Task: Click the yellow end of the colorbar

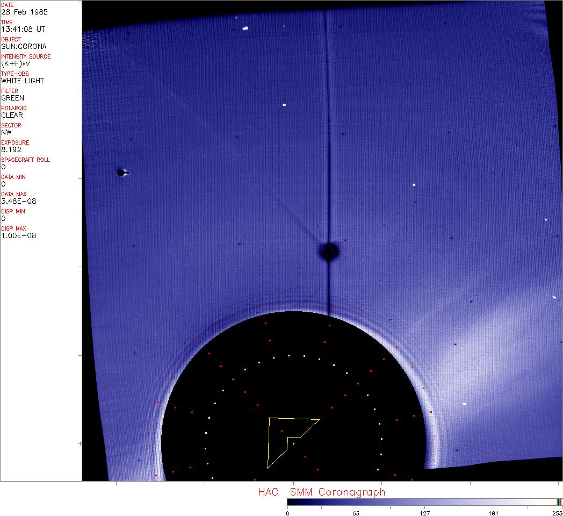Action: pos(557,502)
